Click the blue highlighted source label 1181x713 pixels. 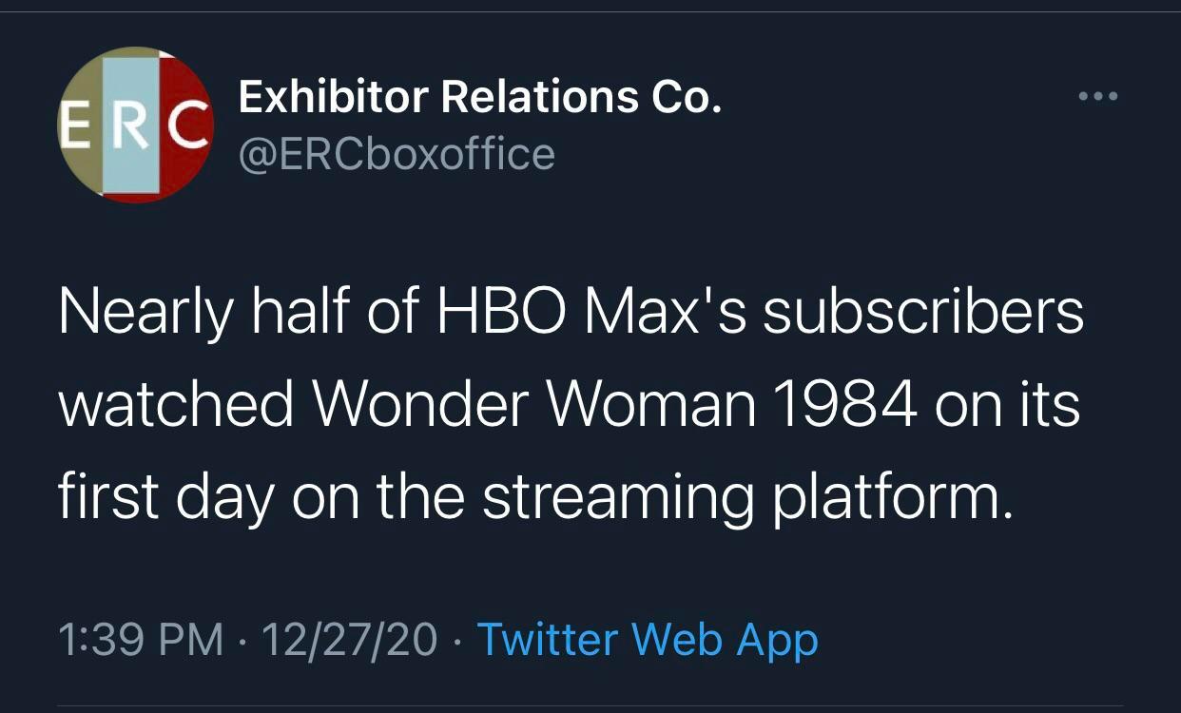647,640
